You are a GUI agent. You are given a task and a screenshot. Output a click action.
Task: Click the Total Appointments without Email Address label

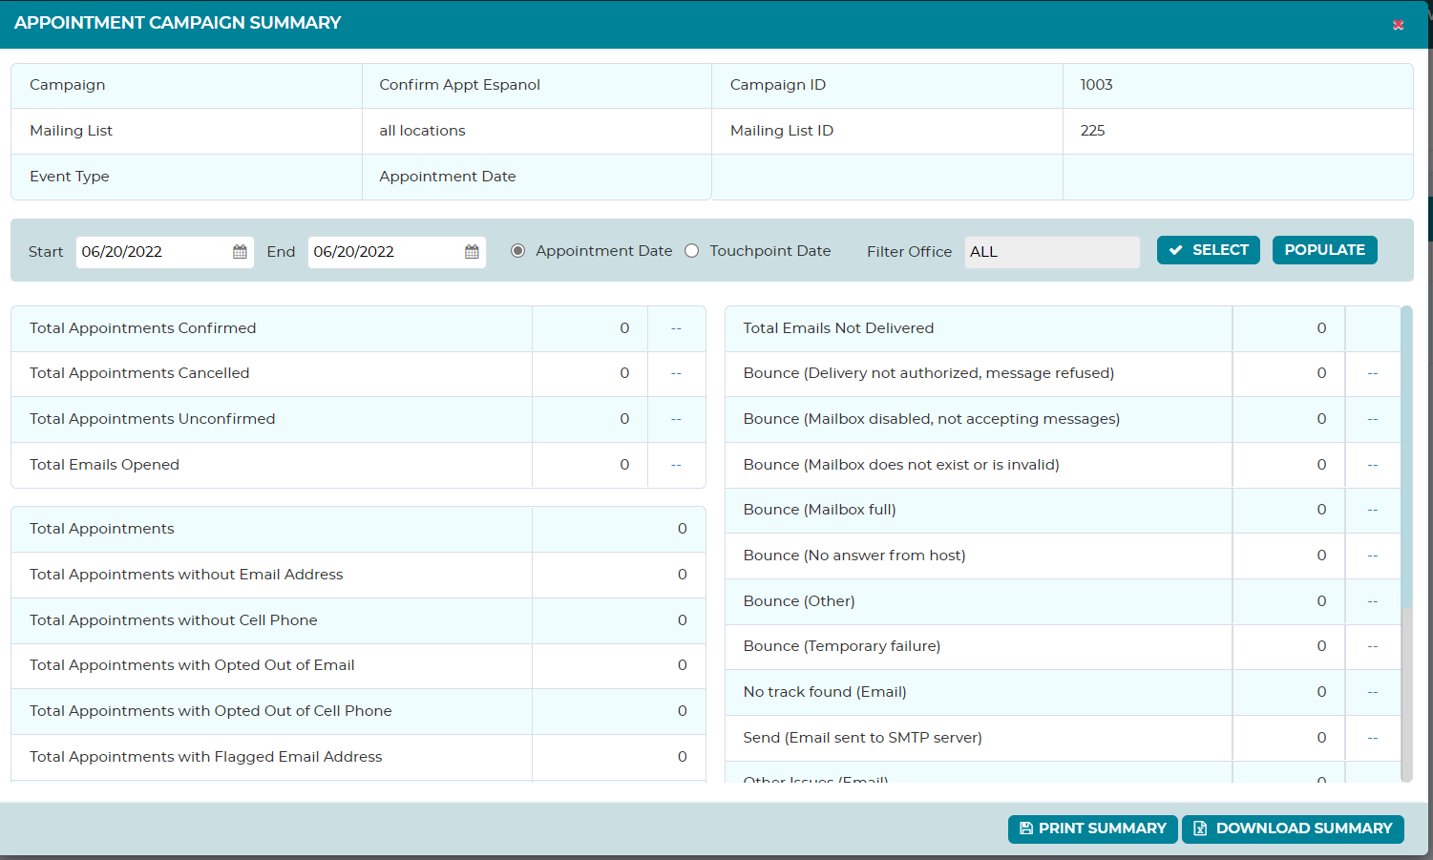[x=186, y=575]
